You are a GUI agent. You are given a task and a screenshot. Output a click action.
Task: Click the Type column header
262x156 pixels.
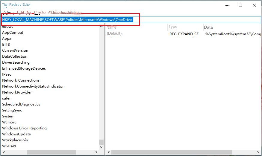pos(173,27)
